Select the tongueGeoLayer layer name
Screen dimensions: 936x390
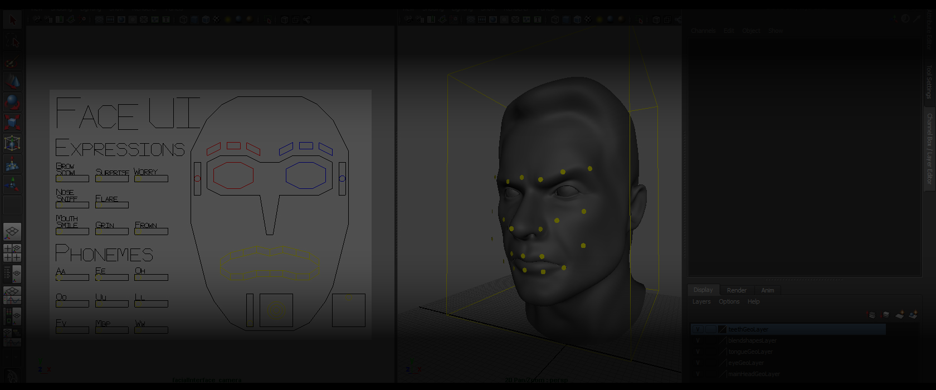tap(750, 352)
